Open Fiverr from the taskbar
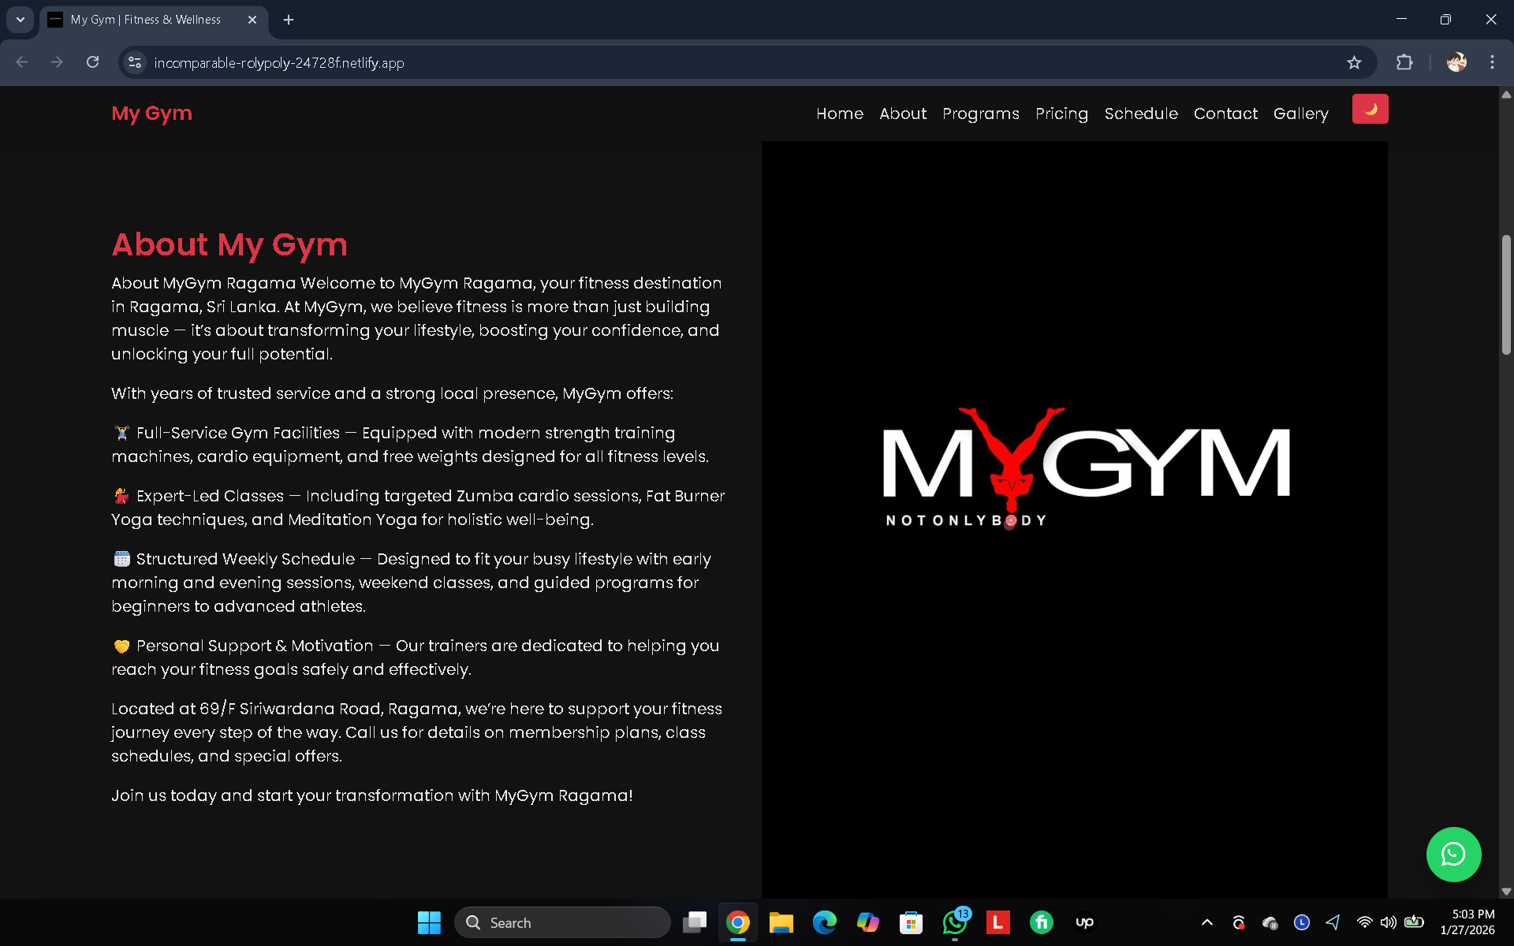 coord(1041,922)
